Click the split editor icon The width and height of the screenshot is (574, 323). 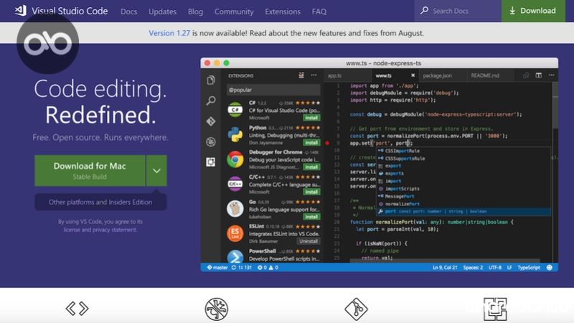tap(539, 75)
